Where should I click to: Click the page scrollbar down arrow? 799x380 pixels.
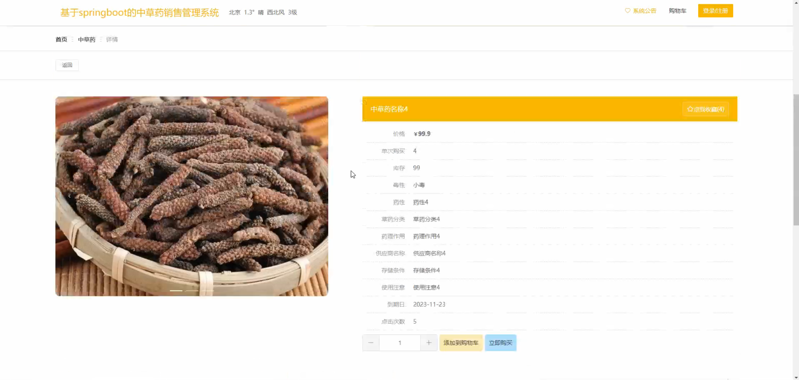point(796,377)
